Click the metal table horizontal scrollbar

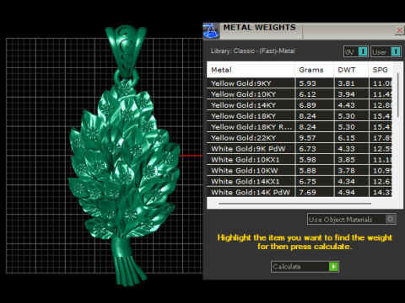[x=294, y=204]
